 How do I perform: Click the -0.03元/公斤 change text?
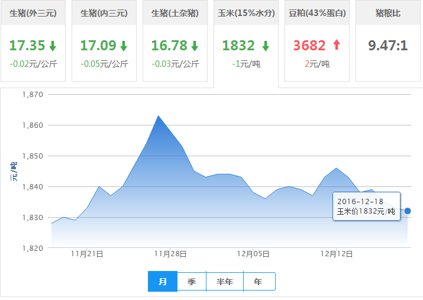coord(175,64)
